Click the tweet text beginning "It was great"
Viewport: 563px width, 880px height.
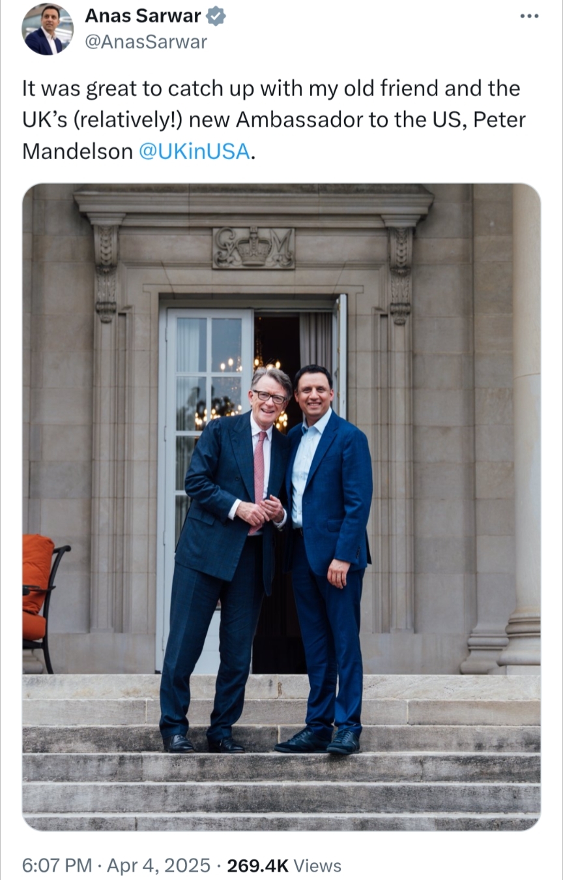coord(274,120)
